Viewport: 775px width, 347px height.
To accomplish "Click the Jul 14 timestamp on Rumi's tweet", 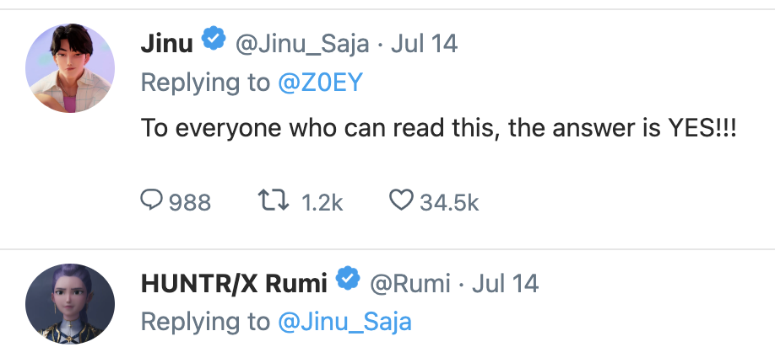I will point(506,282).
